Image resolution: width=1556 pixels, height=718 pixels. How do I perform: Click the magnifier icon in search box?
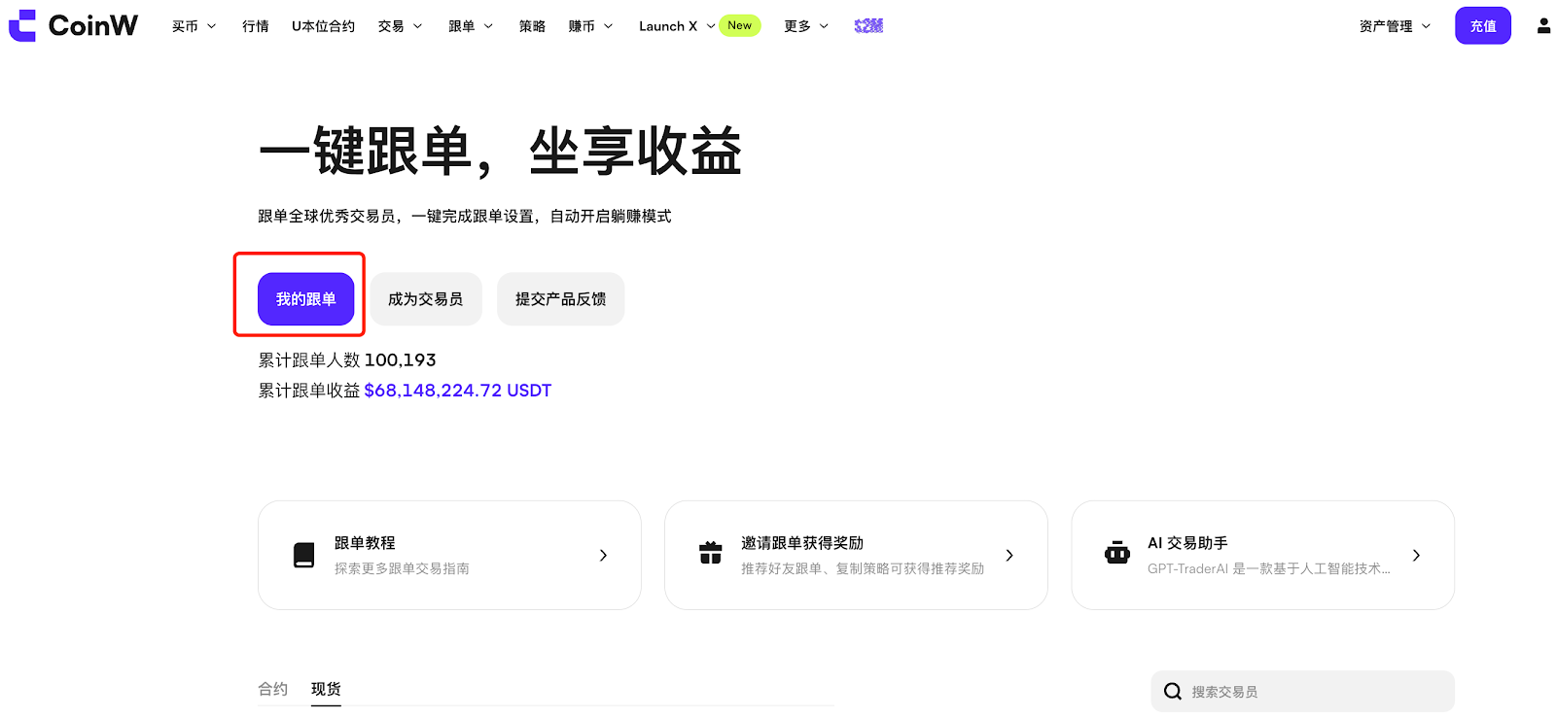coord(1173,691)
